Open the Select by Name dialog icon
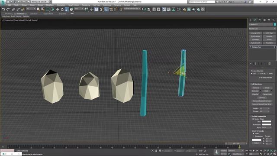The height and width of the screenshot is (156, 277). click(43, 10)
